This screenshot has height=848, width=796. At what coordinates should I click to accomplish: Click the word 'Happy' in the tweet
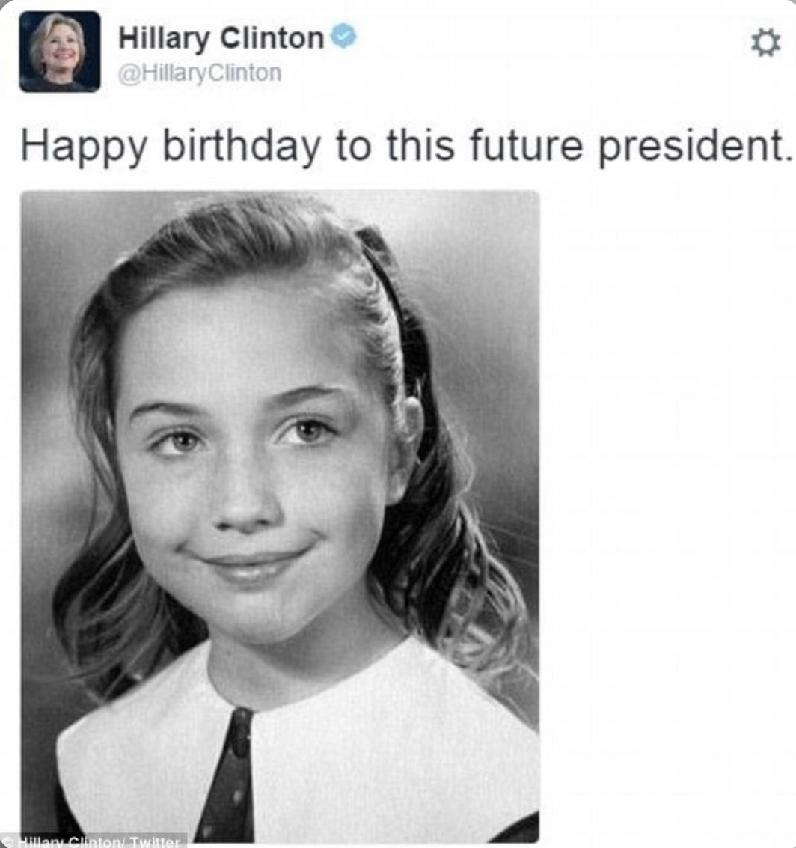tap(85, 147)
